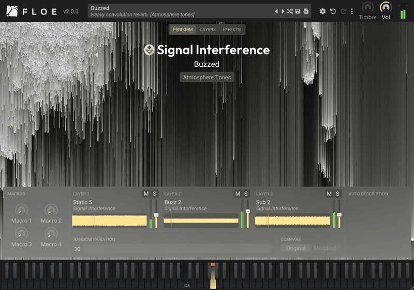Select Original in Compare

(295, 248)
